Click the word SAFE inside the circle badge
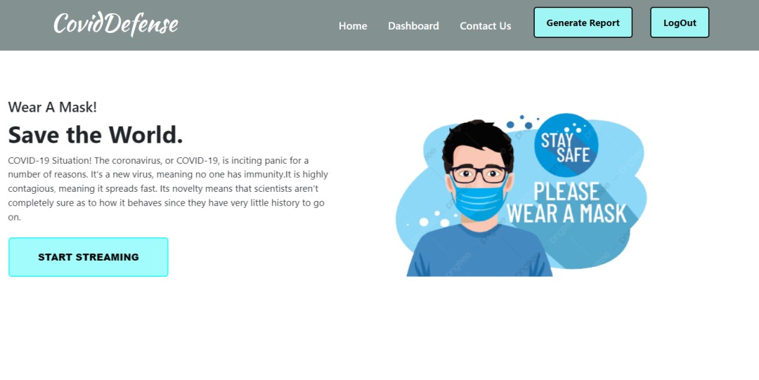 point(573,155)
